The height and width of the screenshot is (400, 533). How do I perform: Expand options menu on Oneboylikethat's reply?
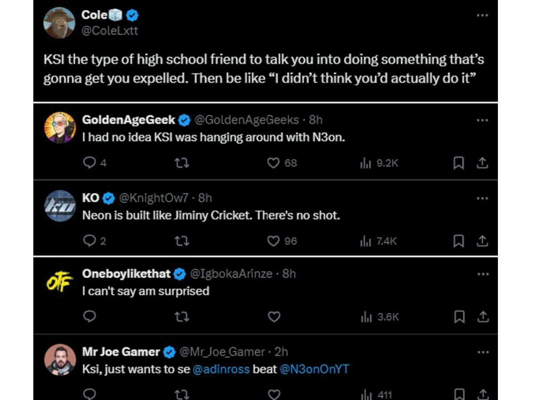pos(482,275)
